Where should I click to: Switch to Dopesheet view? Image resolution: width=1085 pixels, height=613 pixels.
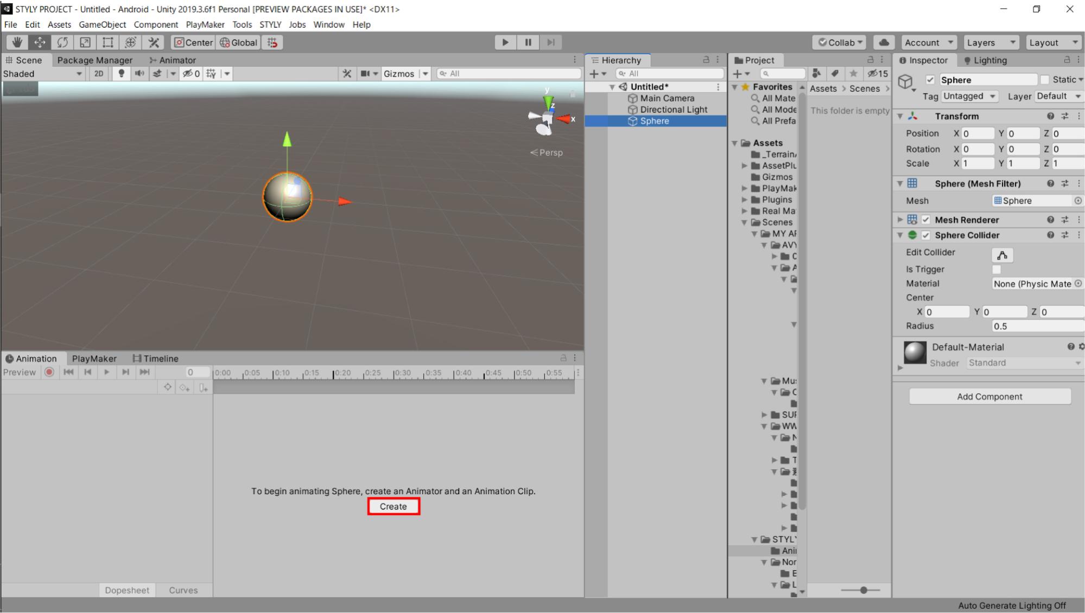[x=127, y=590]
